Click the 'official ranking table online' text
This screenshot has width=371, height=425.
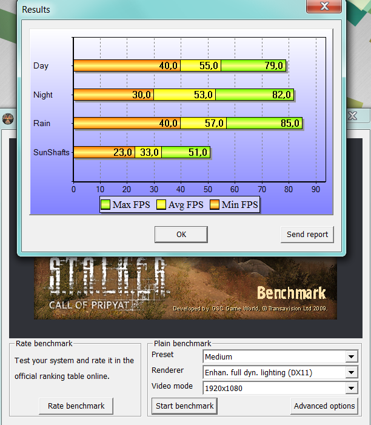(62, 376)
